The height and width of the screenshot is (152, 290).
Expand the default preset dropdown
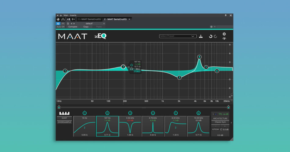[x=104, y=23]
